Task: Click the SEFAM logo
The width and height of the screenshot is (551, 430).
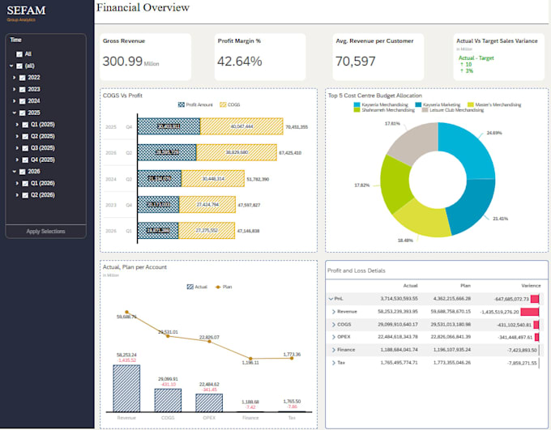Action: (x=26, y=11)
